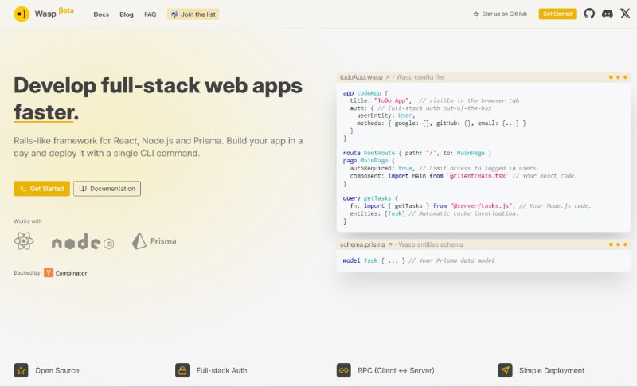Image resolution: width=637 pixels, height=387 pixels.
Task: Click the React logo icon
Action: (x=24, y=241)
